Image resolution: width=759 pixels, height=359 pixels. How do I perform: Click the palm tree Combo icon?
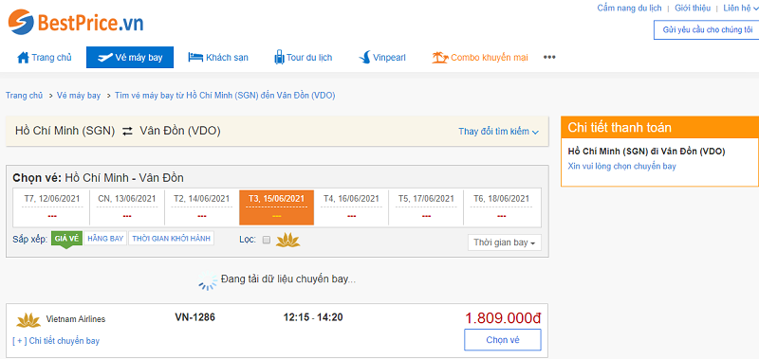pyautogui.click(x=439, y=58)
